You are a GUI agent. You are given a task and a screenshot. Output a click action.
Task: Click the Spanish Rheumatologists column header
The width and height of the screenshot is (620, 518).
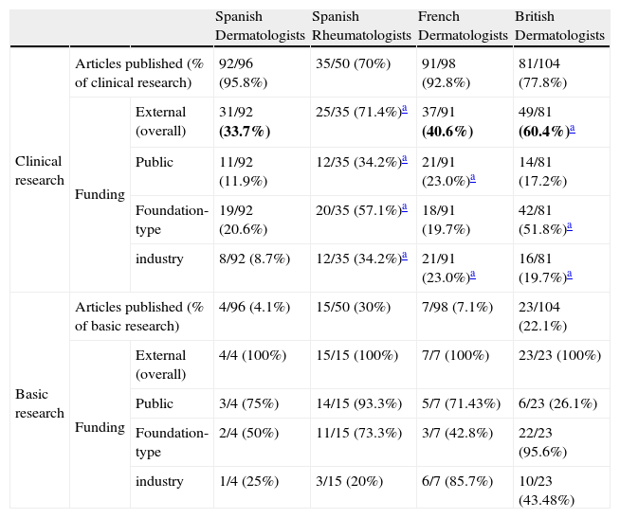(x=361, y=27)
